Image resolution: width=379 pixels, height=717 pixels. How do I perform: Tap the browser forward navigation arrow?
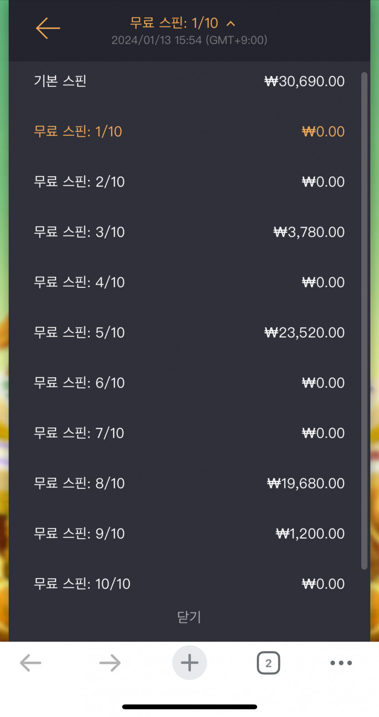pyautogui.click(x=110, y=663)
